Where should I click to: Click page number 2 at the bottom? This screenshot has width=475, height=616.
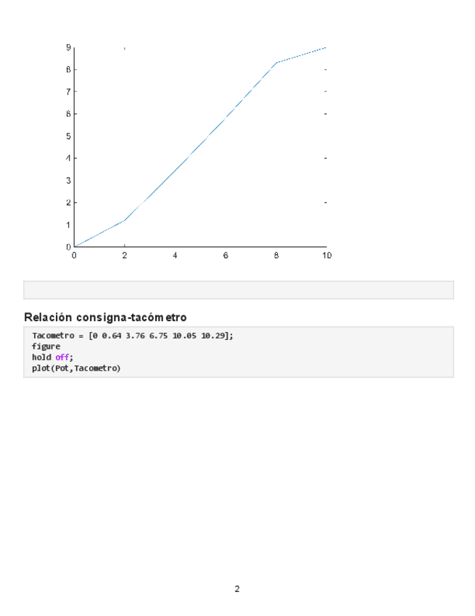click(x=237, y=588)
